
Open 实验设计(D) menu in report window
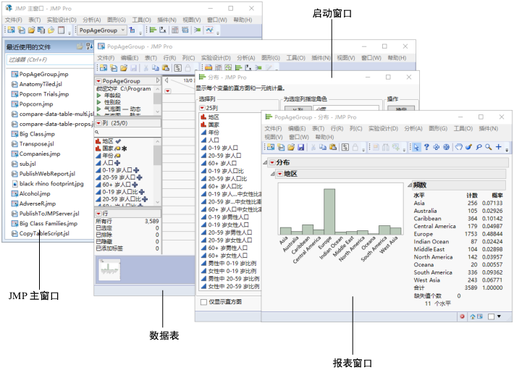point(383,128)
